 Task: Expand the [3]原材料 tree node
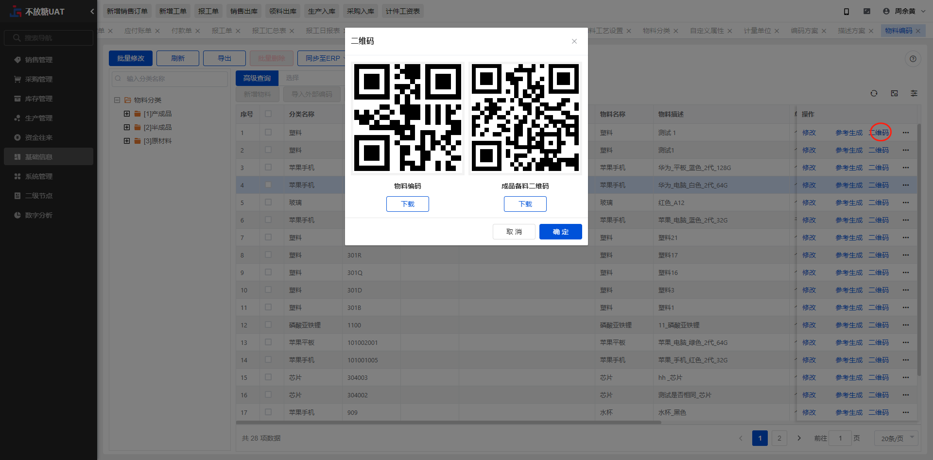pos(127,141)
